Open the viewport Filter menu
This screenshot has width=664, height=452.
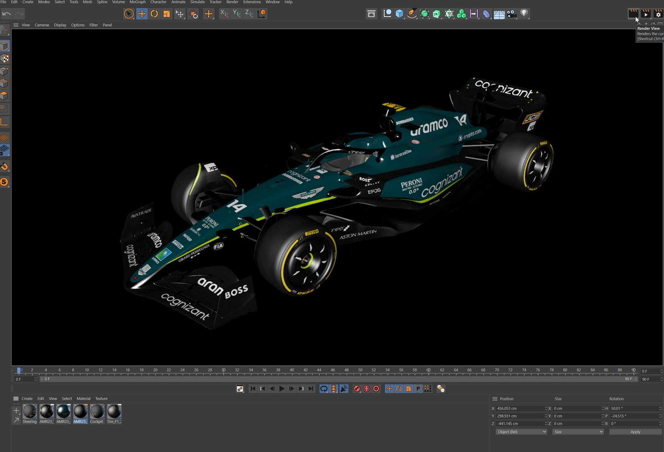click(93, 25)
